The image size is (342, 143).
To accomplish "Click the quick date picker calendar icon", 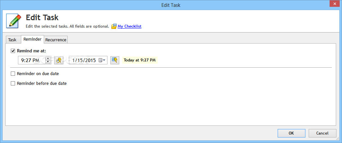I will 115,60.
